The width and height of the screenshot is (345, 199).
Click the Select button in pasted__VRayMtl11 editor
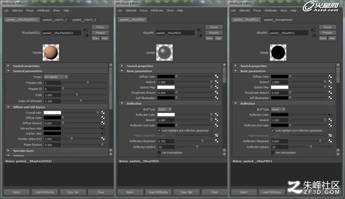tap(244, 192)
